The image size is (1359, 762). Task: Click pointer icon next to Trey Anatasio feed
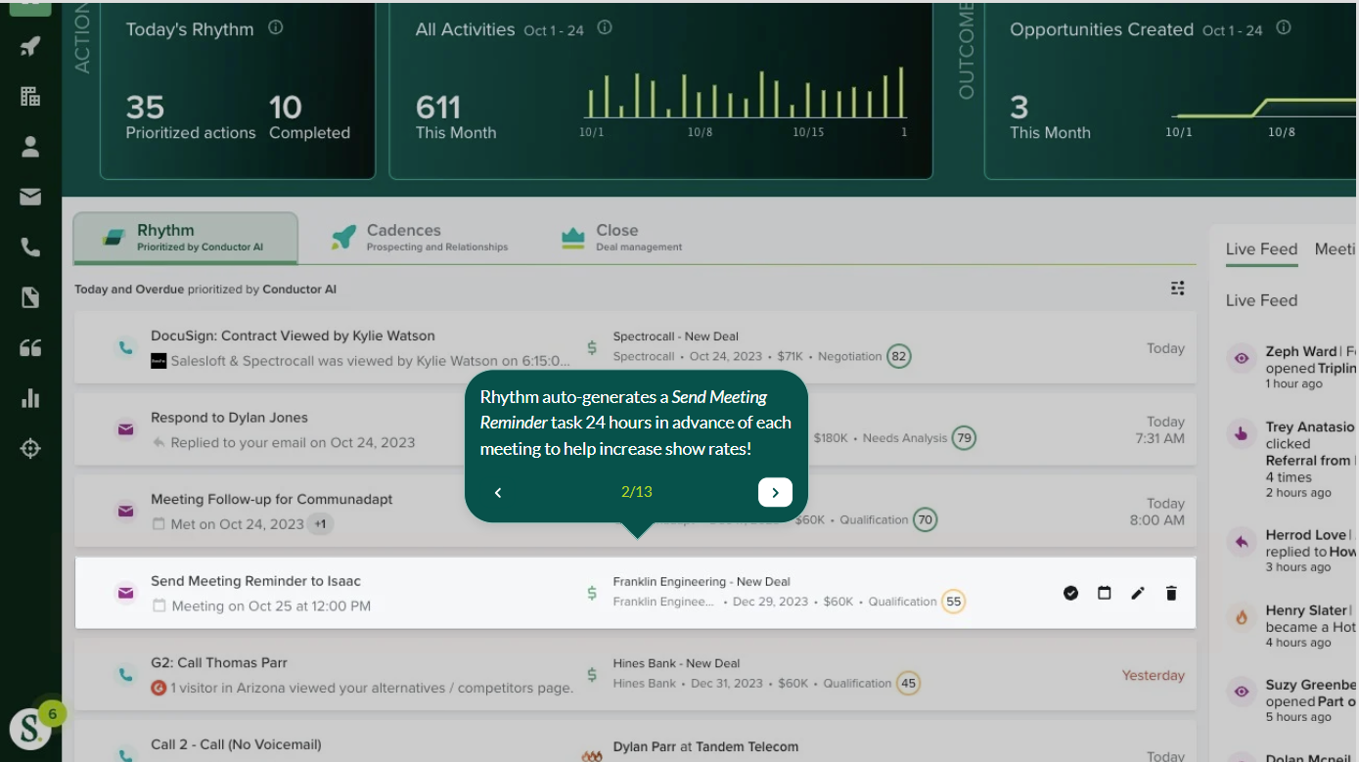pos(1242,434)
